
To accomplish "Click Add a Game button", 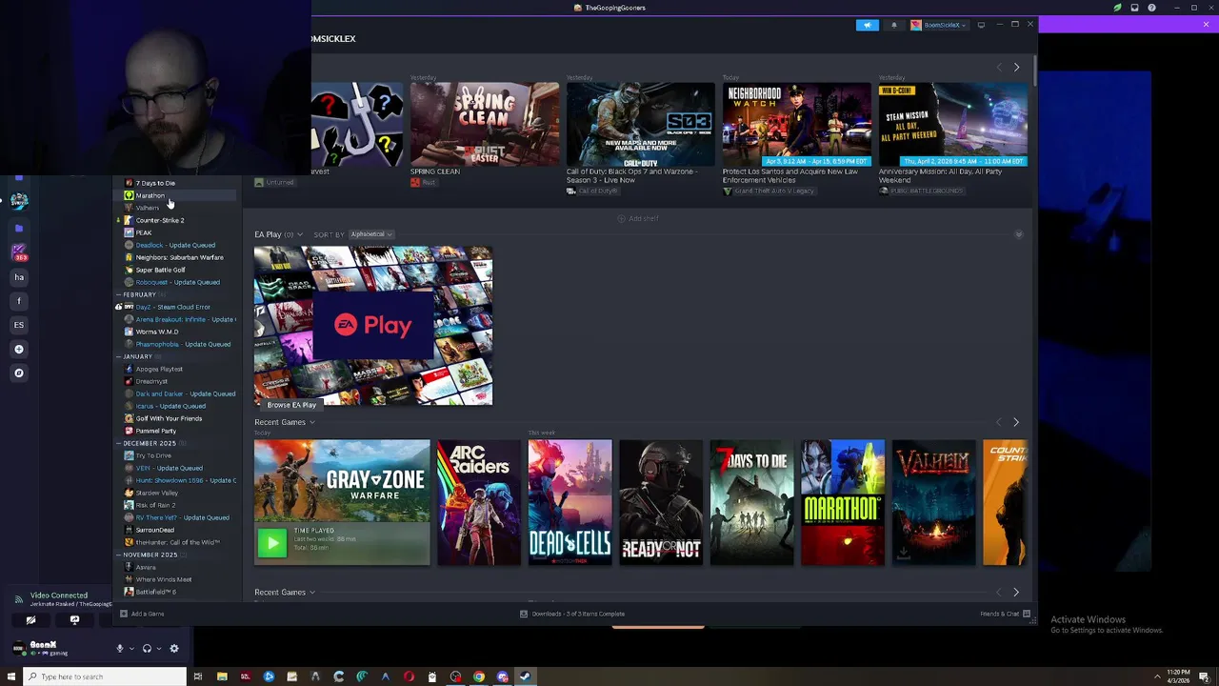I will point(142,614).
